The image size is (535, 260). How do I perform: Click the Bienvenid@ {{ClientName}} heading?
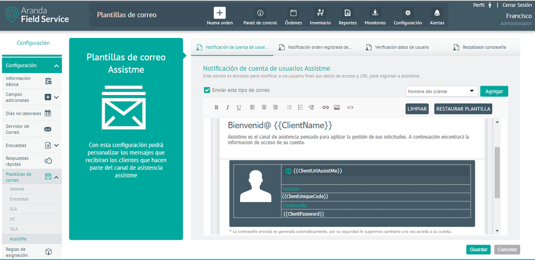(280, 125)
